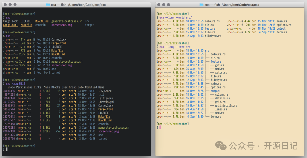Click the pink cursor at the light terminal prompt

click(160, 128)
